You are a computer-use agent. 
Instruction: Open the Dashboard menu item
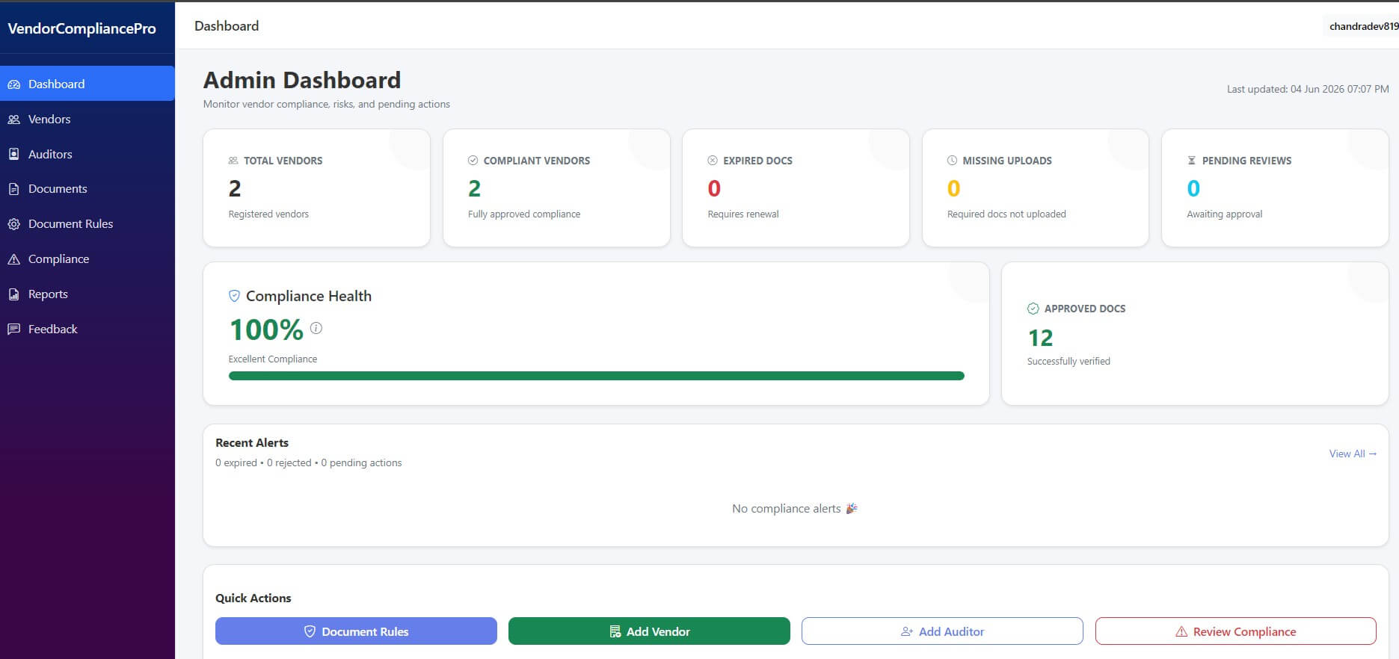coord(87,84)
